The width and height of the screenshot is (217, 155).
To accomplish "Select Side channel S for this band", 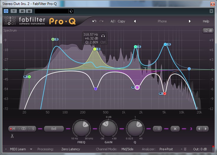I will tap(32, 129).
